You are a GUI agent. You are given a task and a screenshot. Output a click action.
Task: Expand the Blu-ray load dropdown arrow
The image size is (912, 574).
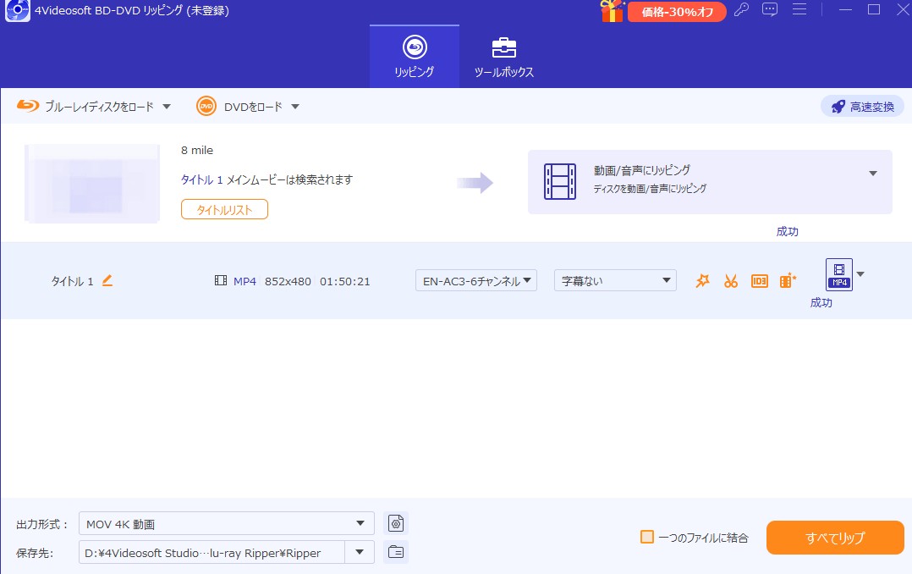(167, 107)
